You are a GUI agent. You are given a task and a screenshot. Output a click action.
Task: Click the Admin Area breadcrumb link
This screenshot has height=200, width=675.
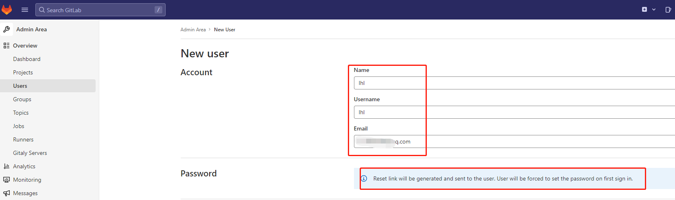[193, 30]
